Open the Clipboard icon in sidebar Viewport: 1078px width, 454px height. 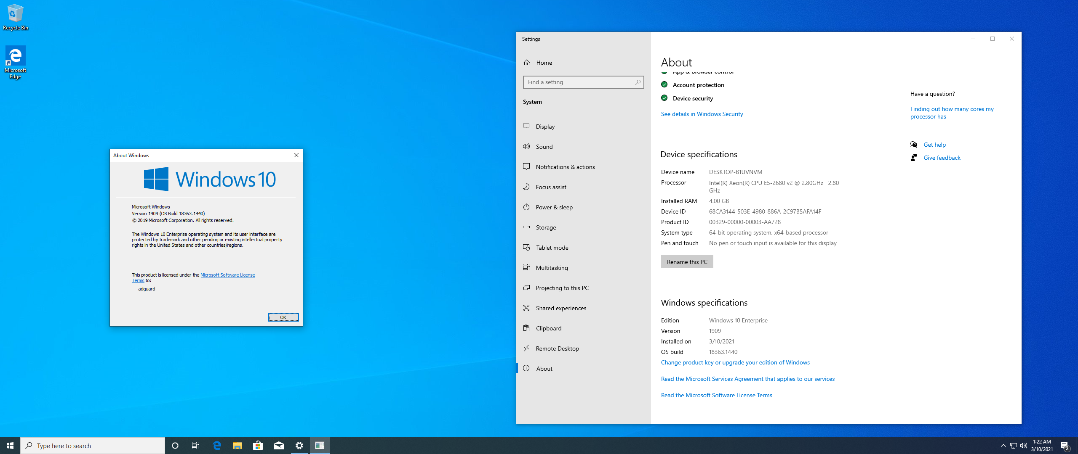coord(526,328)
